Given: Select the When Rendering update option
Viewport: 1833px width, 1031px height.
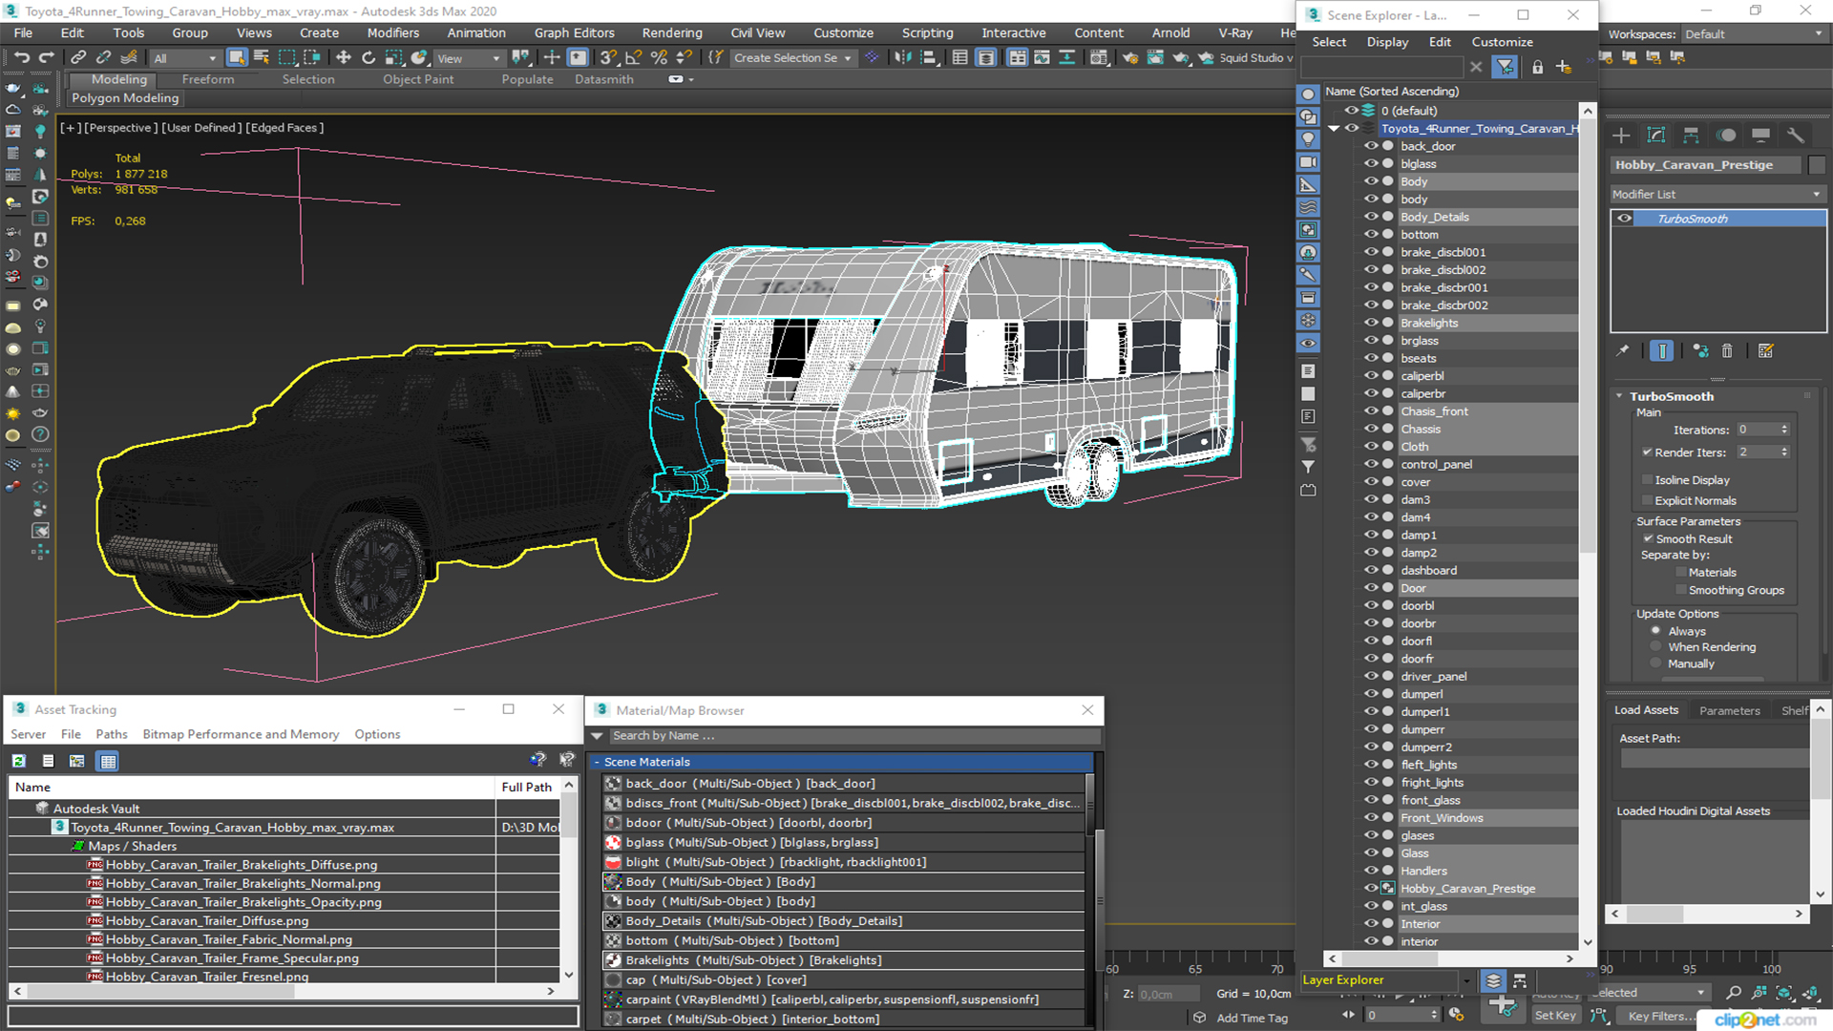Looking at the screenshot, I should (x=1656, y=647).
